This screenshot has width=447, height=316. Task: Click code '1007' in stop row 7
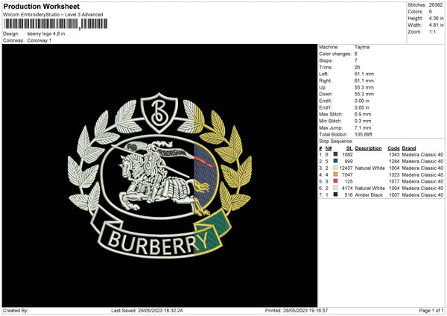click(394, 195)
